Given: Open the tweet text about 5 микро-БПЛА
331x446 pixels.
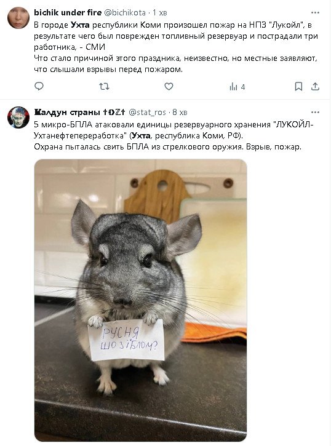Looking at the screenshot, I should 173,136.
